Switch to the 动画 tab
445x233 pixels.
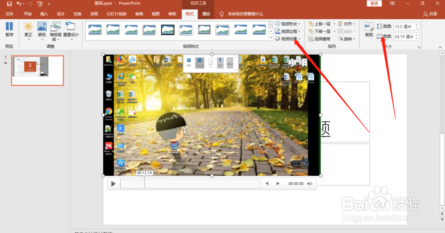(x=94, y=14)
